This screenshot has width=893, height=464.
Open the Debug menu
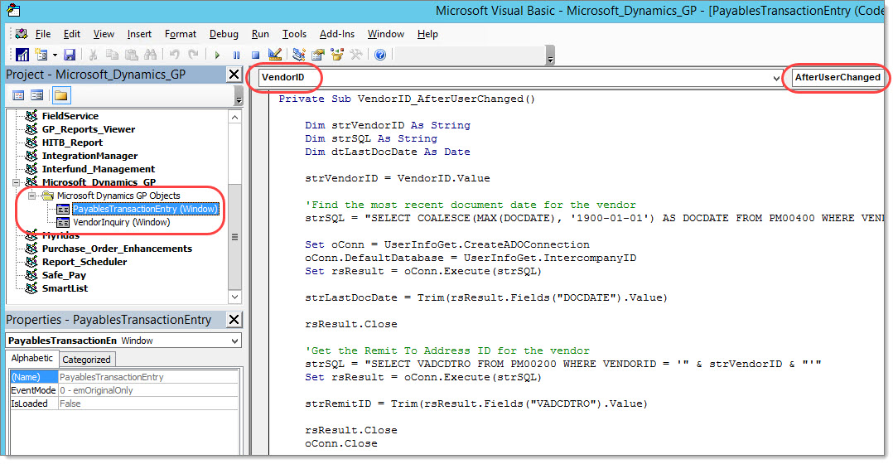click(x=224, y=34)
